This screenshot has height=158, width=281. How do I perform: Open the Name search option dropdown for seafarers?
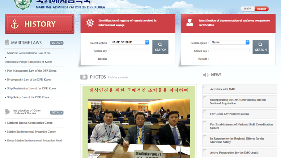coord(230,42)
